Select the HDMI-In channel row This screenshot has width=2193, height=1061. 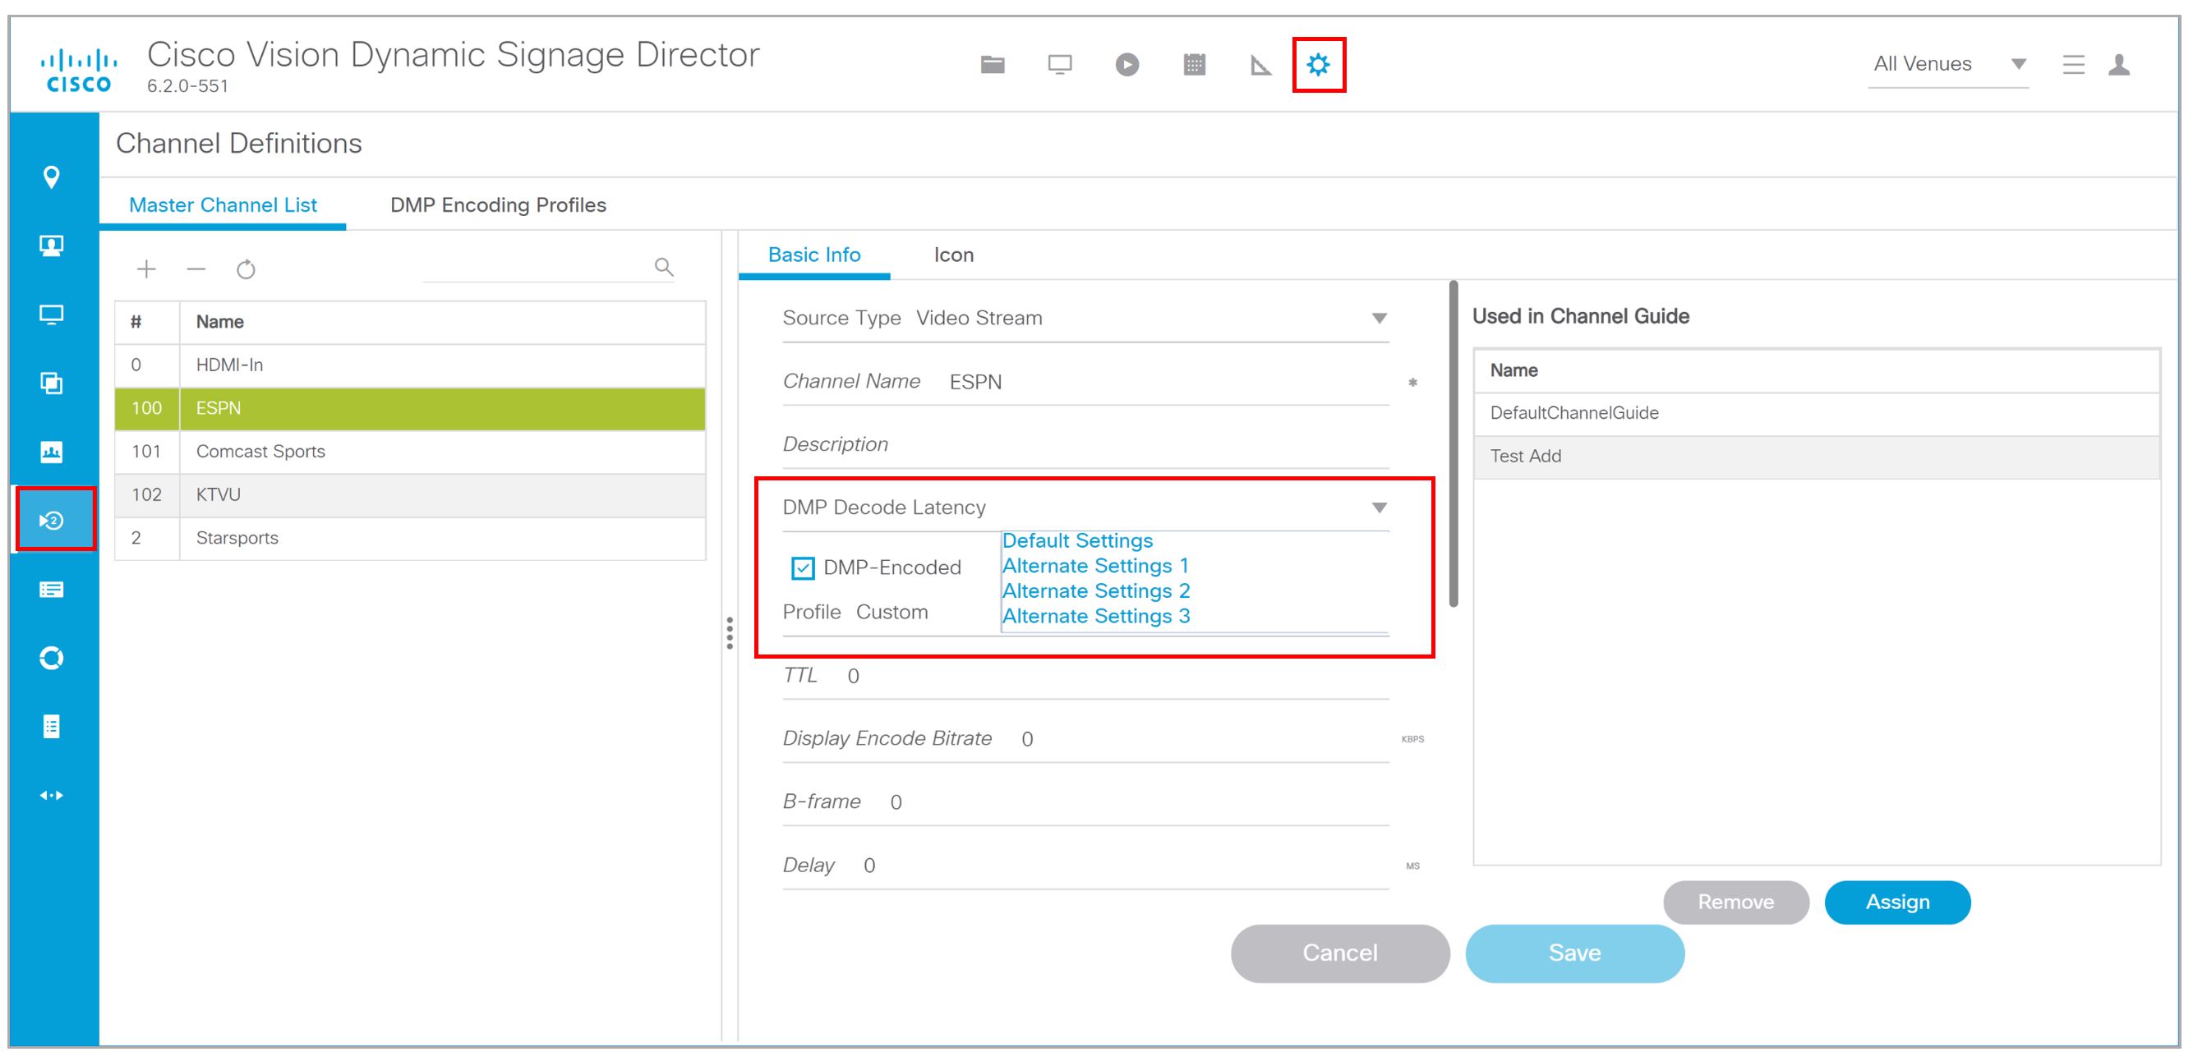[x=410, y=366]
